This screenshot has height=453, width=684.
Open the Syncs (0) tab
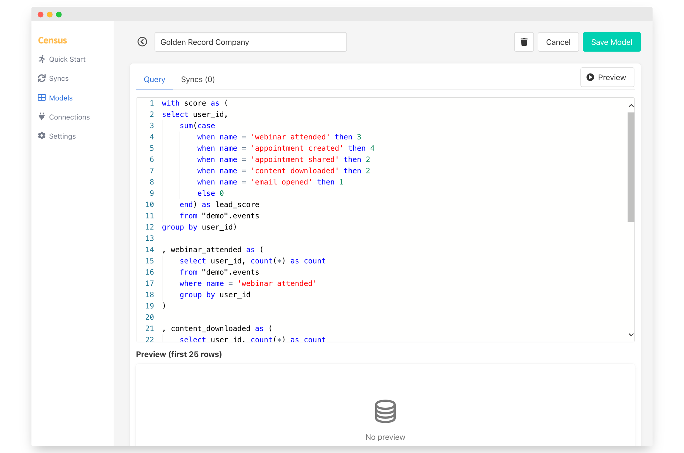pos(198,79)
